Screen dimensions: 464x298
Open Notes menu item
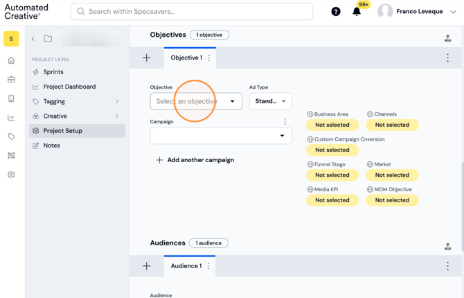77,146
